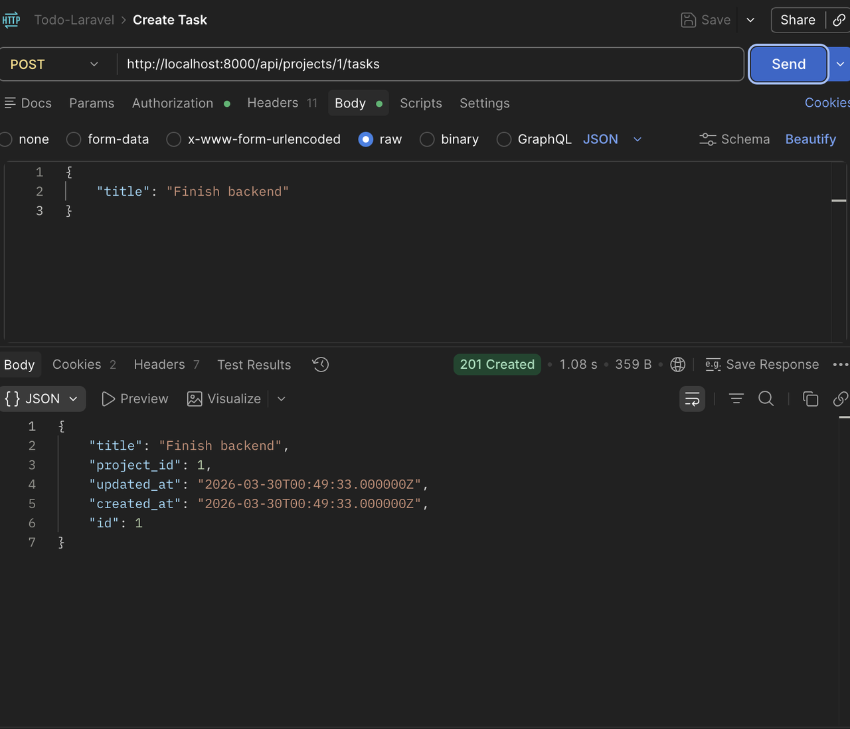Viewport: 850px width, 729px height.
Task: Open response history clock icon
Action: (321, 364)
